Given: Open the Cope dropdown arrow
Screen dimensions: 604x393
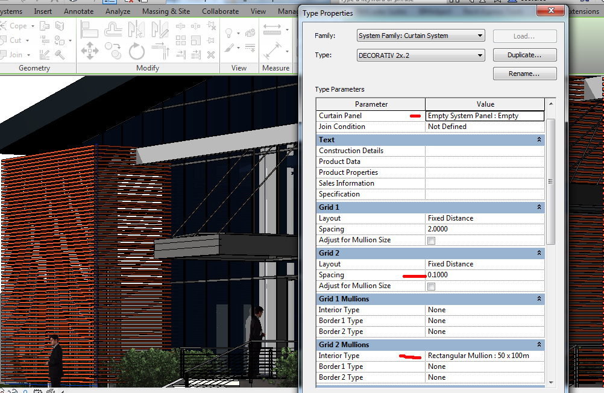Looking at the screenshot, I should tap(33, 26).
